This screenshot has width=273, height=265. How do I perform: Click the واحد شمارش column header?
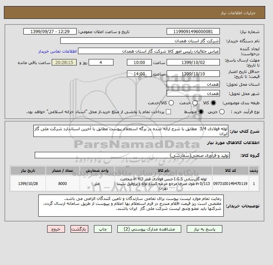point(97,170)
